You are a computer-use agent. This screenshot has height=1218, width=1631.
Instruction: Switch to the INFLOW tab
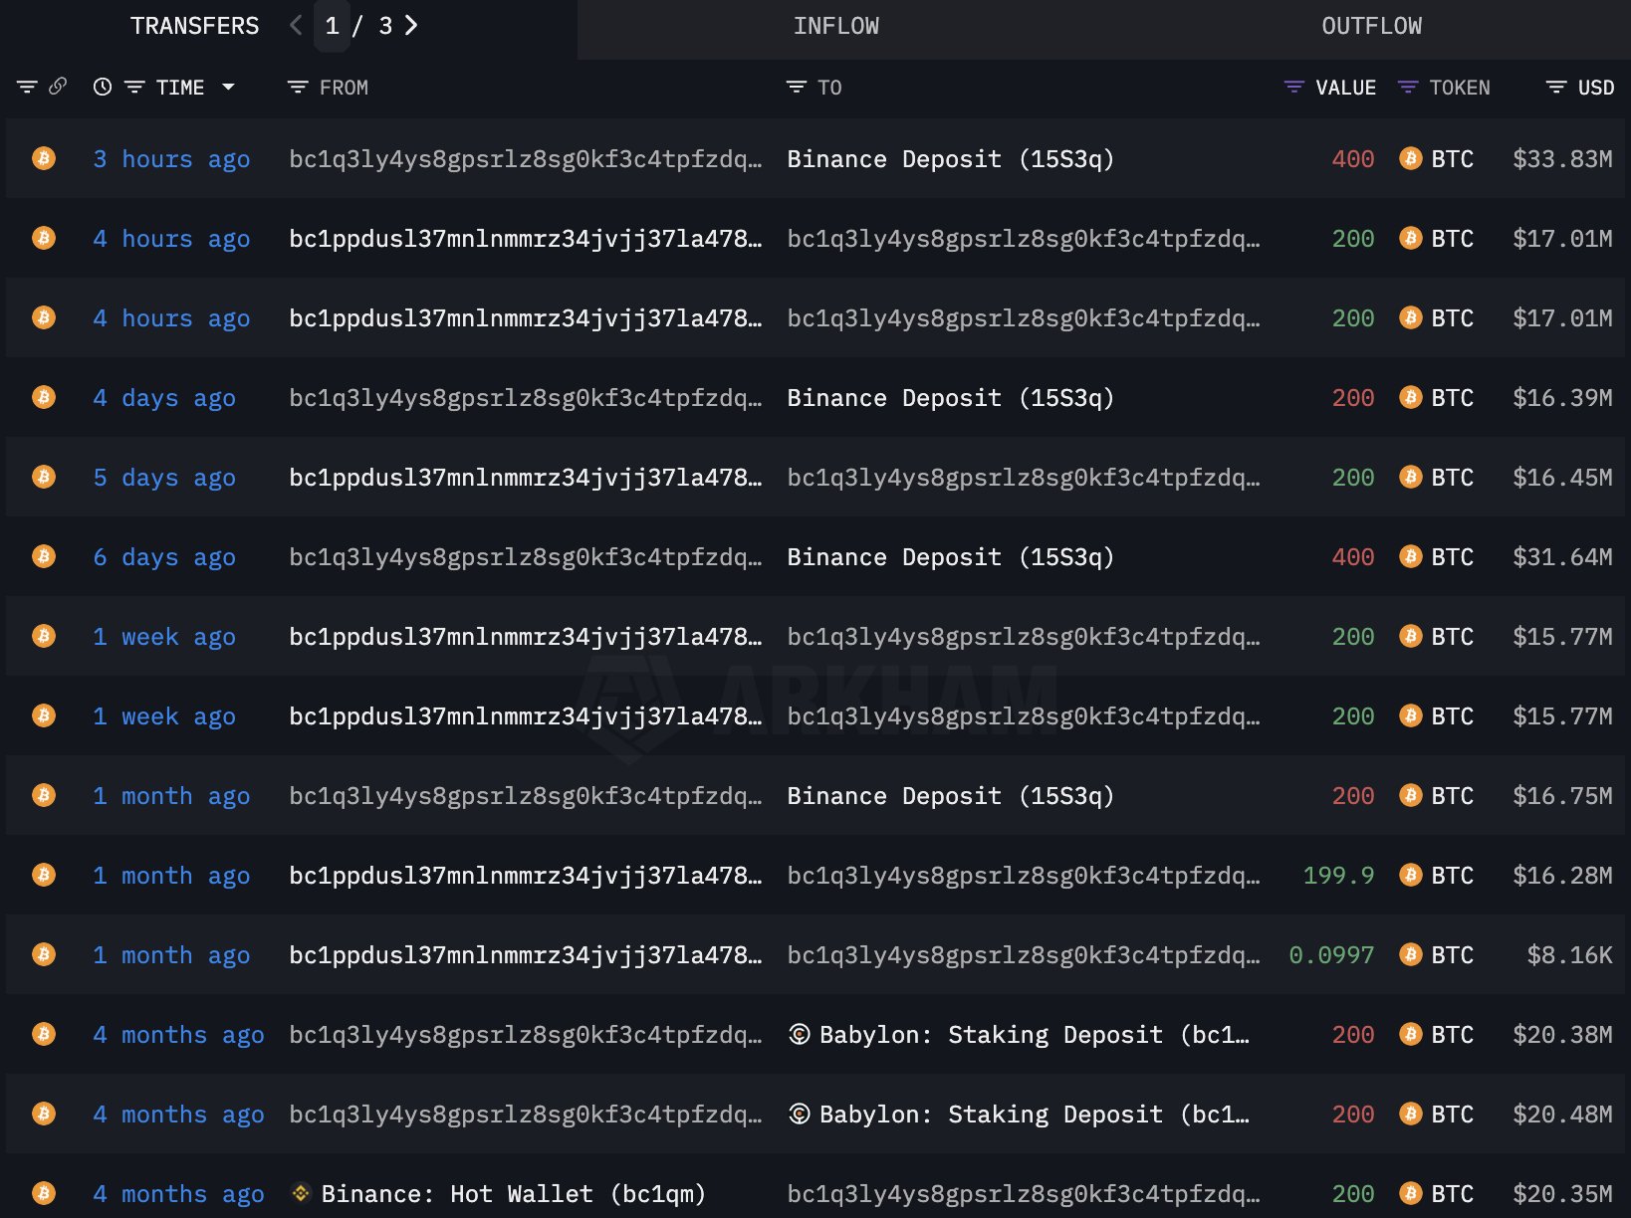coord(835,27)
